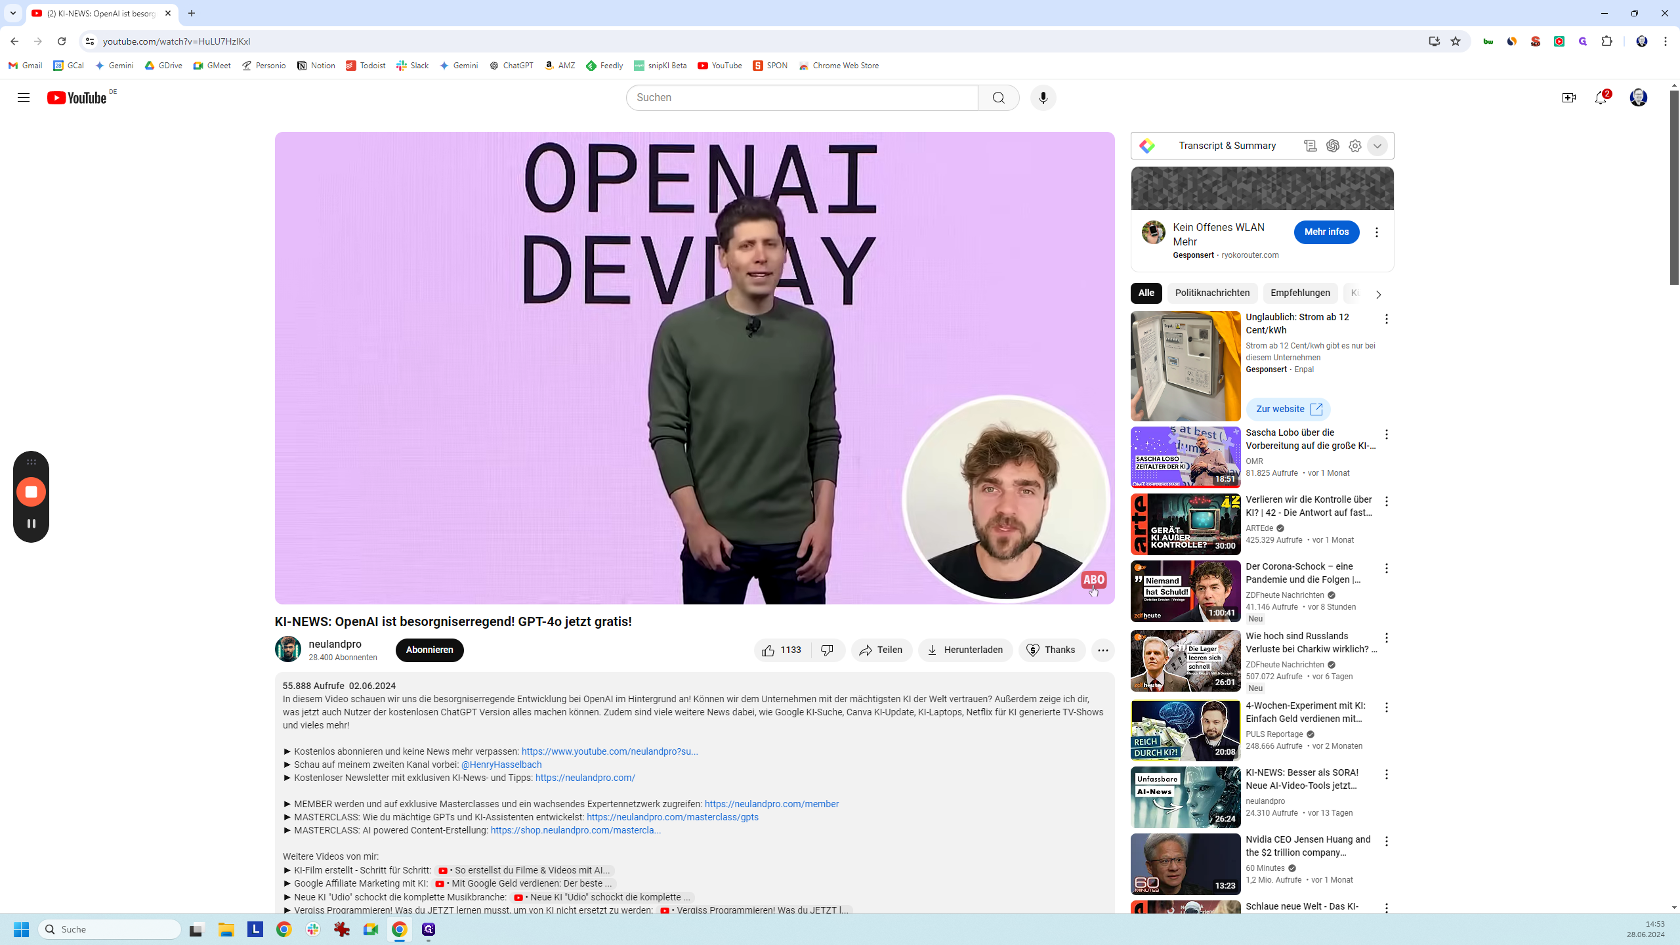Open the YouTube hamburger guide menu
Viewport: 1680px width, 945px height.
[24, 98]
